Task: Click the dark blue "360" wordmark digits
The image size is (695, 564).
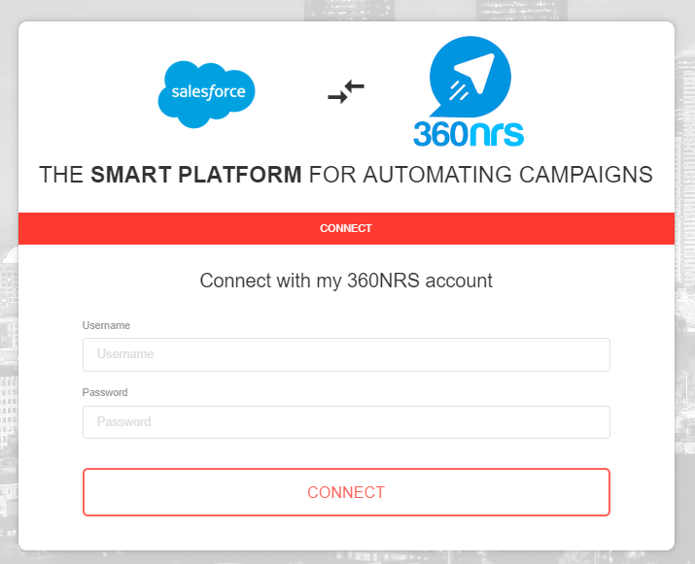Action: (x=439, y=133)
